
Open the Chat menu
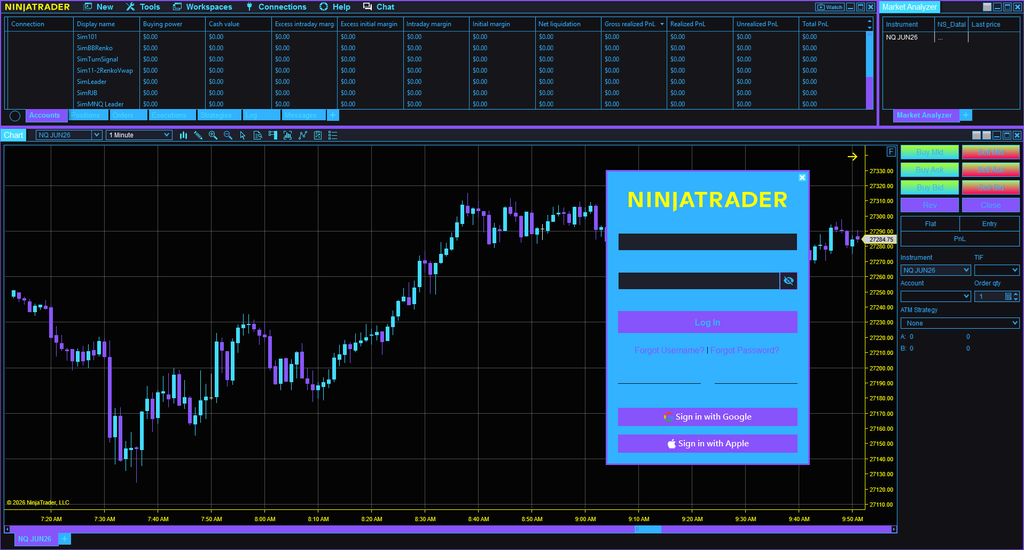point(379,7)
